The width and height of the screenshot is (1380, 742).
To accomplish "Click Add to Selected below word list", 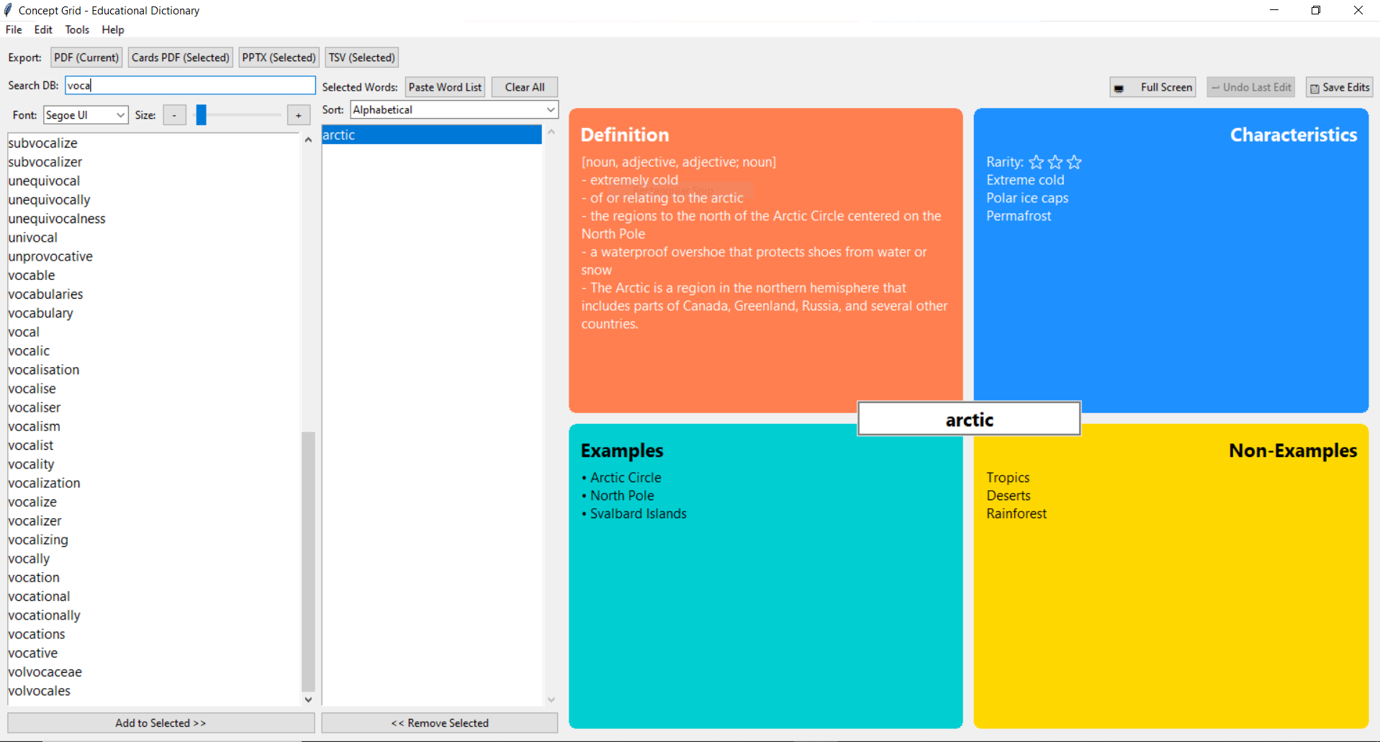I will [x=160, y=723].
